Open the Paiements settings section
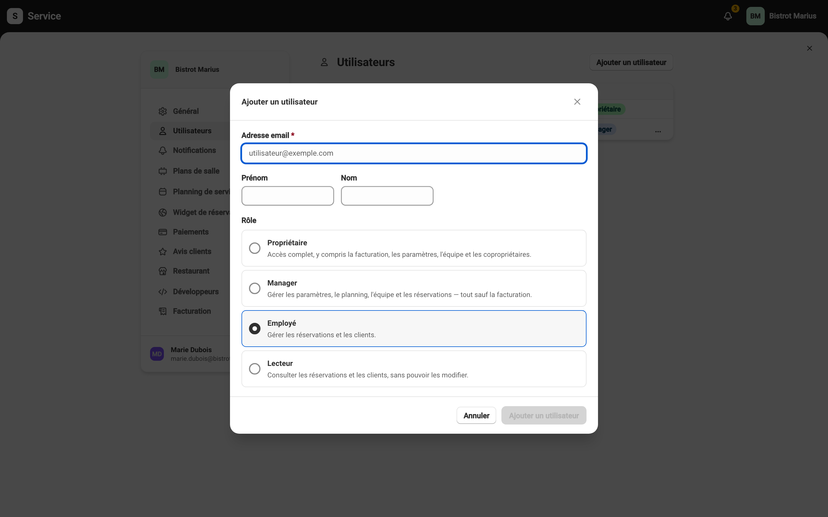 pos(191,232)
